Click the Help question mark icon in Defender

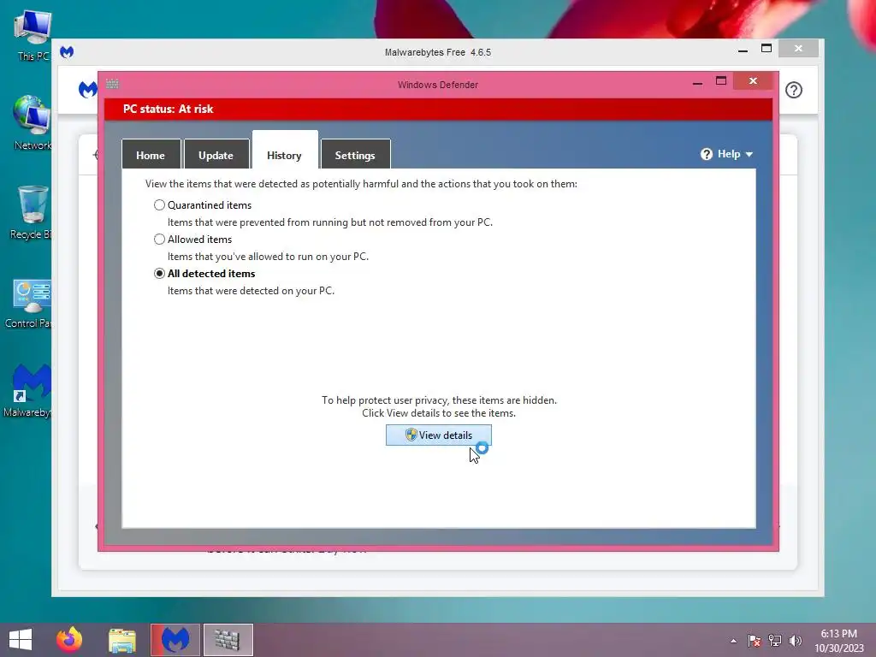pos(706,154)
